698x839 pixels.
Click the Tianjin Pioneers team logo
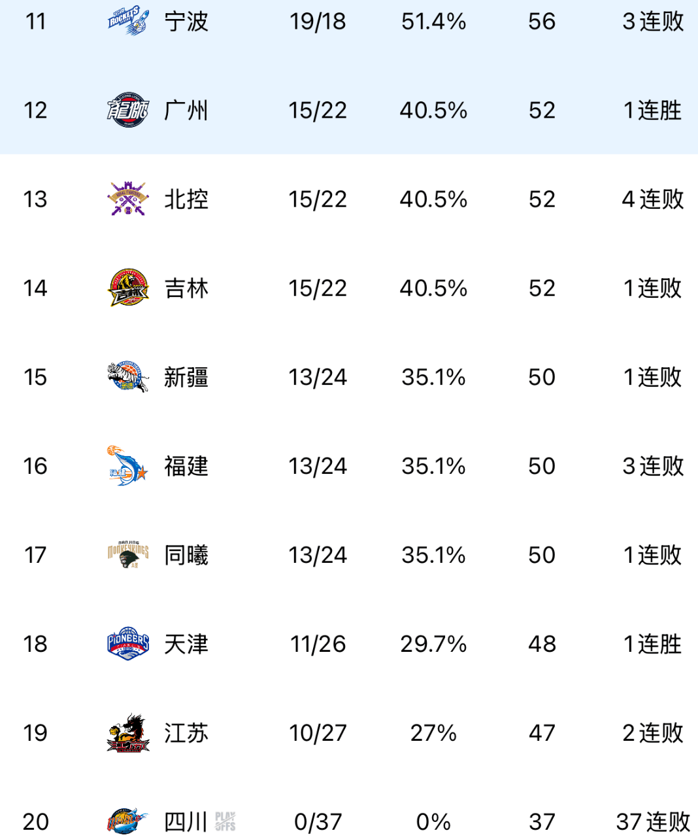[x=127, y=644]
